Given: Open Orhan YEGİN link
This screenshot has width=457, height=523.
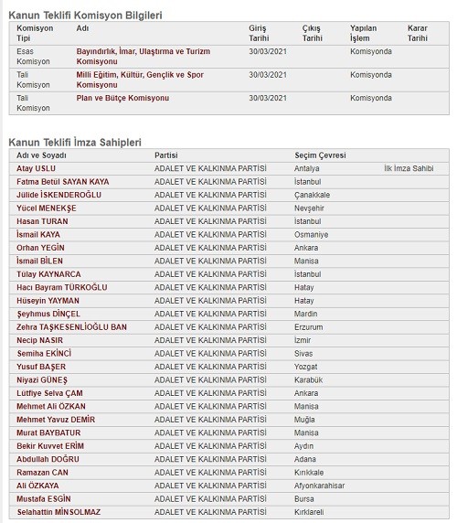Looking at the screenshot, I should click(x=40, y=248).
